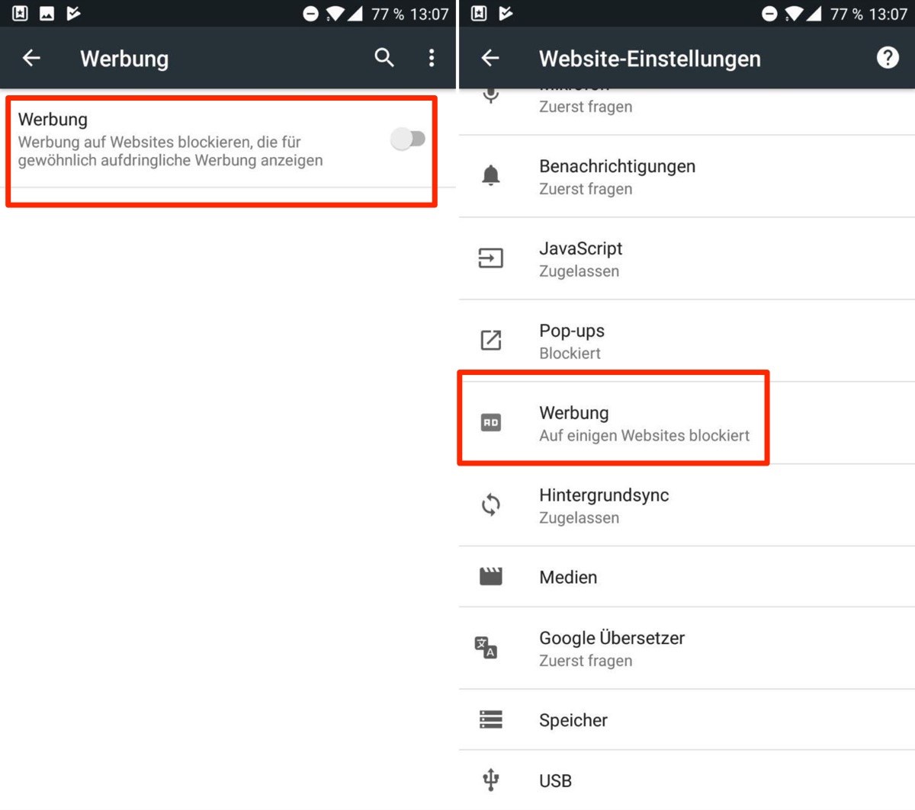
Task: Toggle the Werbung blocking switch
Action: click(x=407, y=139)
